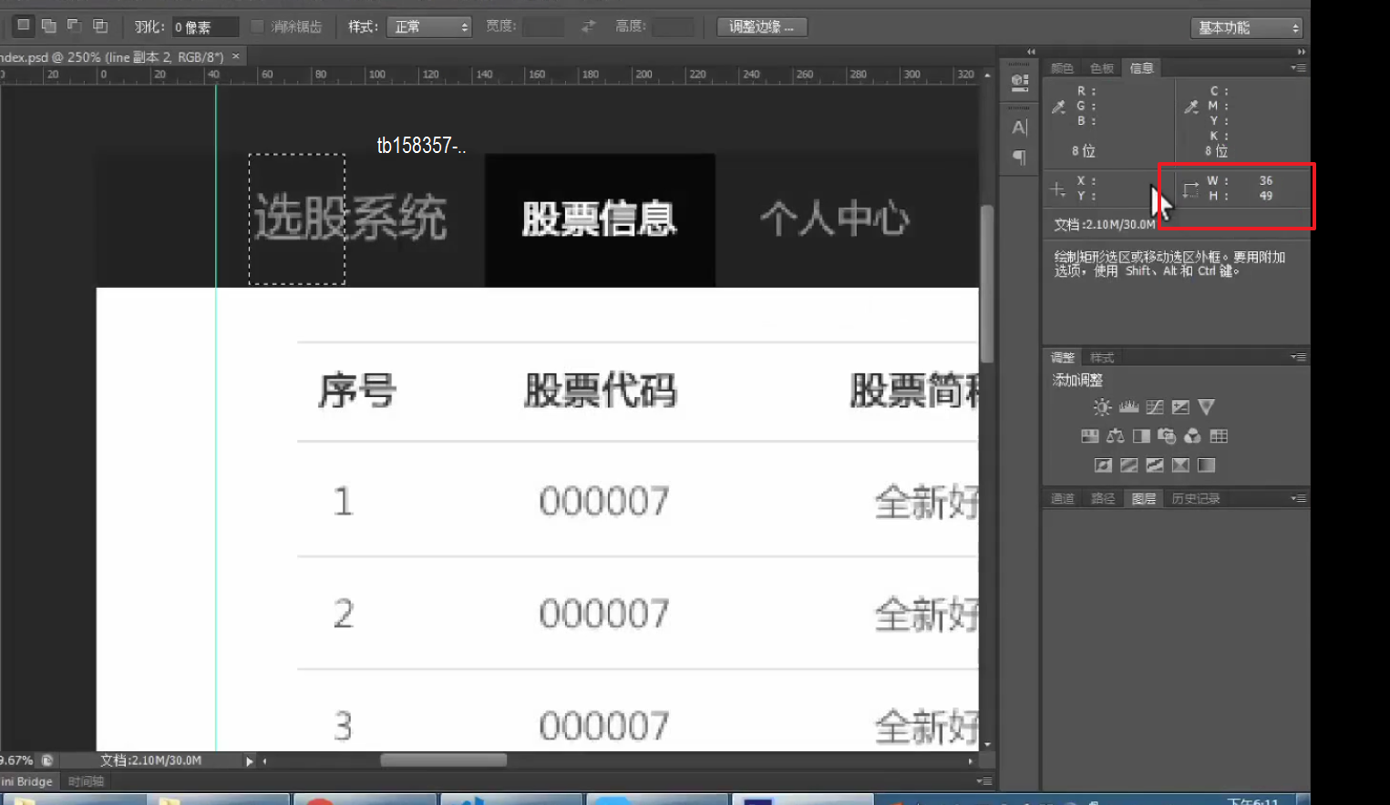Open the Adjustments panel flyout menu

click(1299, 357)
